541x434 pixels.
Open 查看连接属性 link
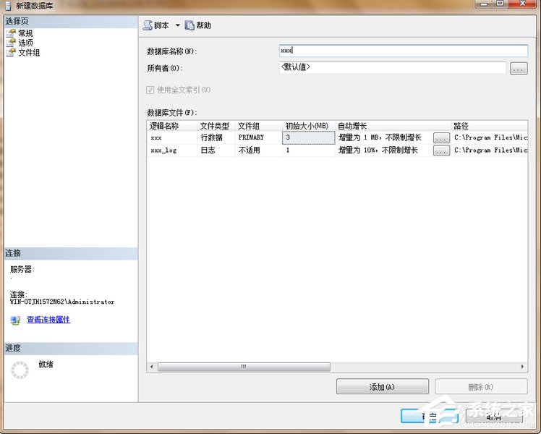(x=48, y=320)
